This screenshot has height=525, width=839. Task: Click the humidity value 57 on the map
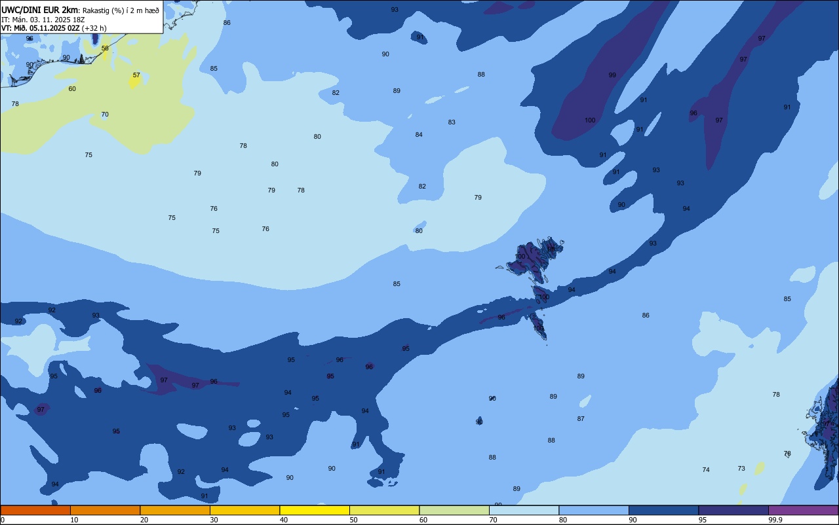point(136,75)
